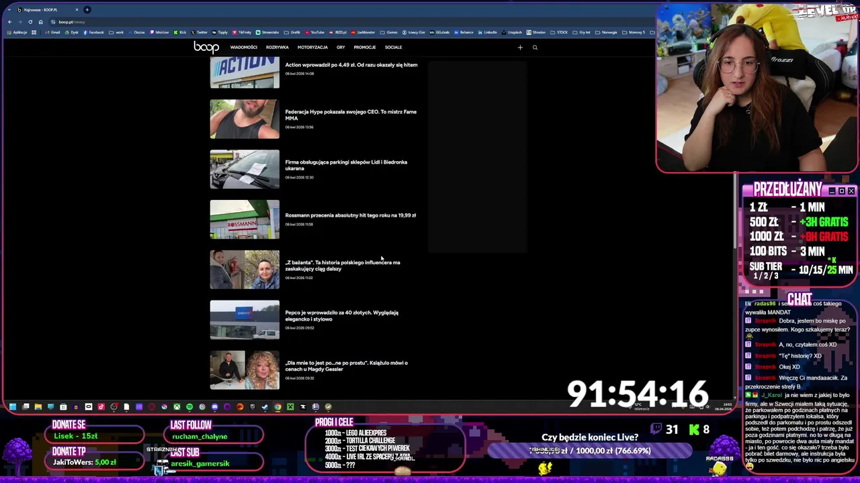Open File Explorer from the taskbar
The height and width of the screenshot is (483, 860).
(38, 407)
